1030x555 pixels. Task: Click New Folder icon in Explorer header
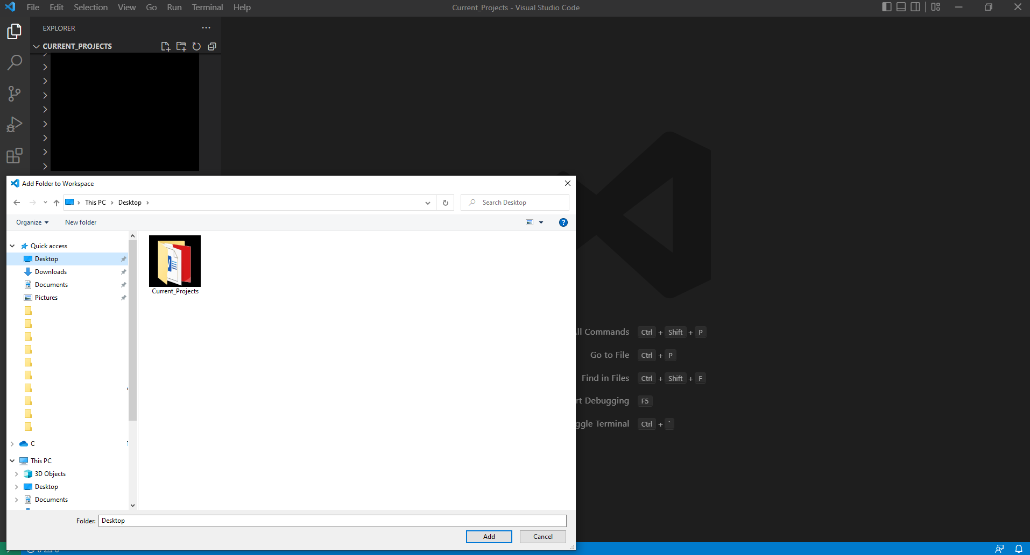tap(181, 47)
